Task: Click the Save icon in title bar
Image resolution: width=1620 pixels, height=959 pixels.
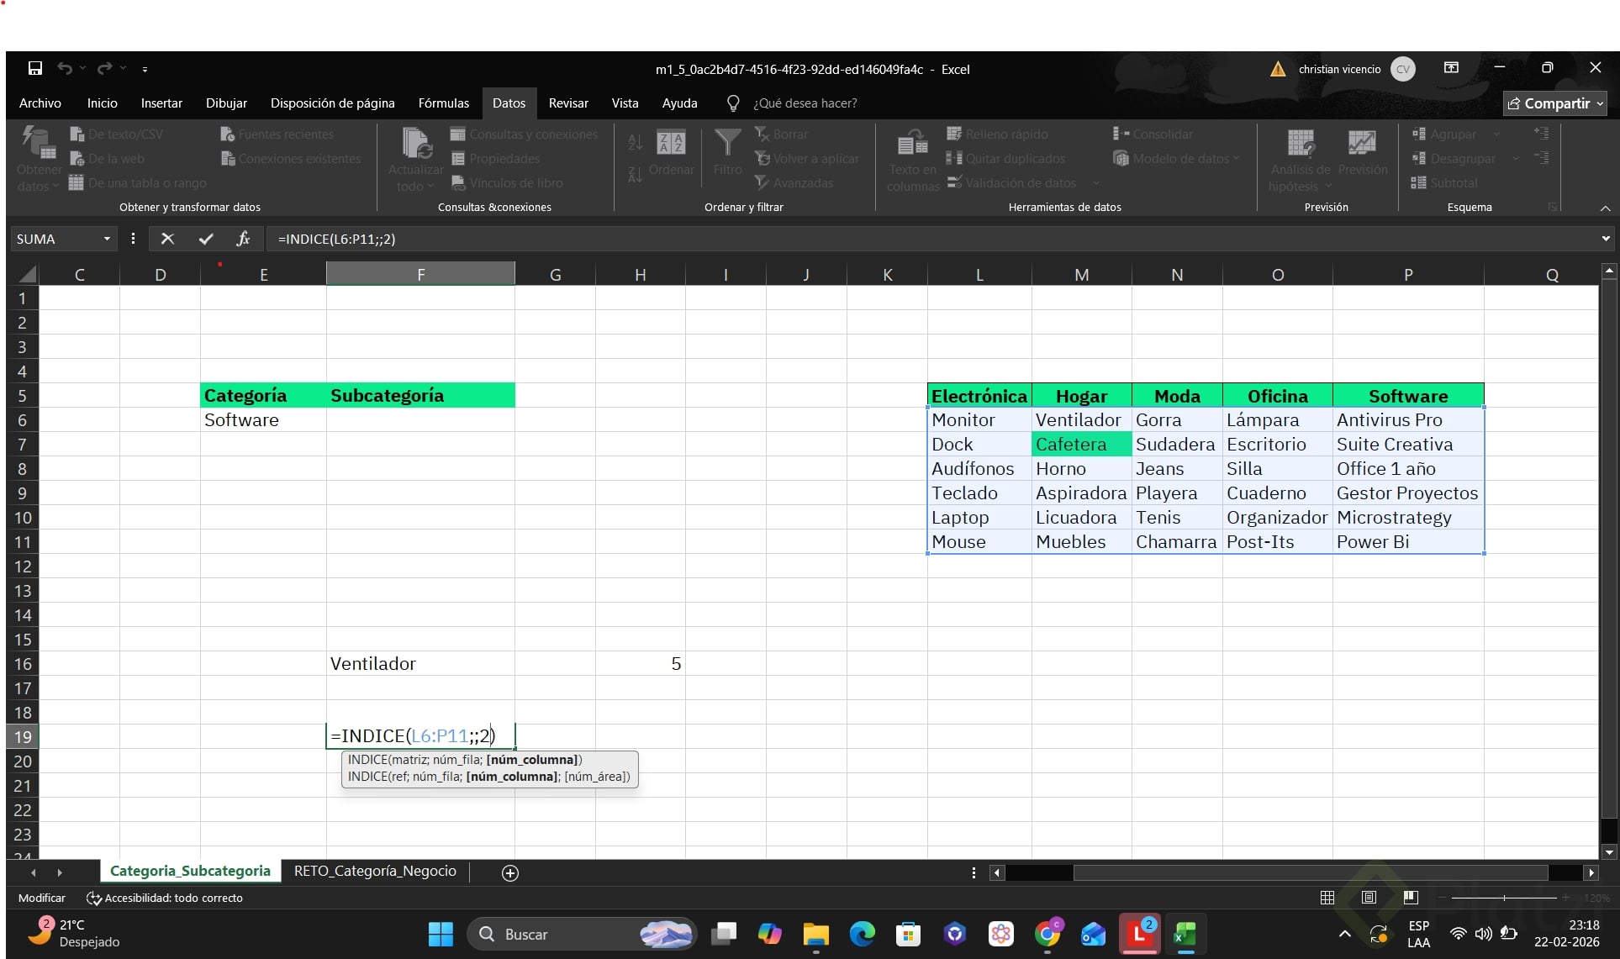Action: pos(35,68)
